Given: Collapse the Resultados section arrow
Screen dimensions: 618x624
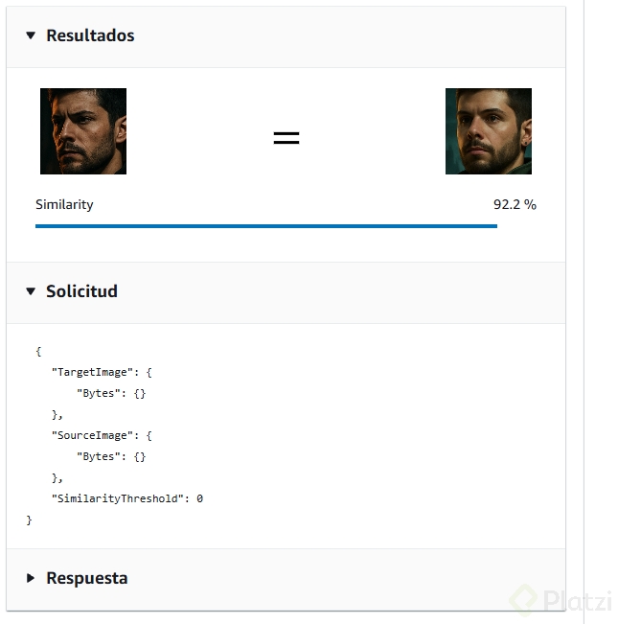Looking at the screenshot, I should pos(31,36).
